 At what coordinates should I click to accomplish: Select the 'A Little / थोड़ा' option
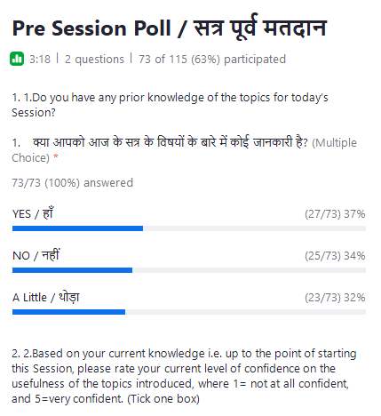[46, 297]
